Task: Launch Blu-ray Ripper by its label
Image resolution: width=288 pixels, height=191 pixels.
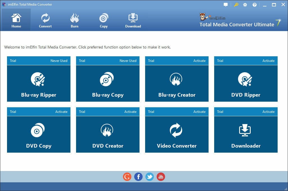Action: click(x=38, y=95)
